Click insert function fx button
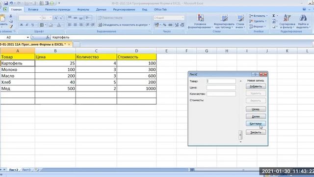 click(x=48, y=37)
